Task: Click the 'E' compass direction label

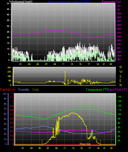Action: (120, 81)
